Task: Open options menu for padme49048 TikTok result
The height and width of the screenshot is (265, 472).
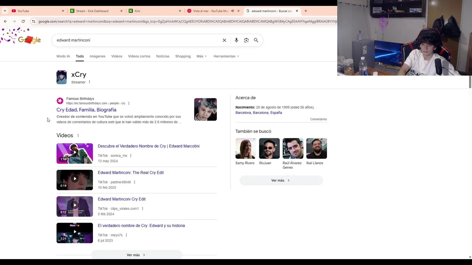Action: (134, 182)
